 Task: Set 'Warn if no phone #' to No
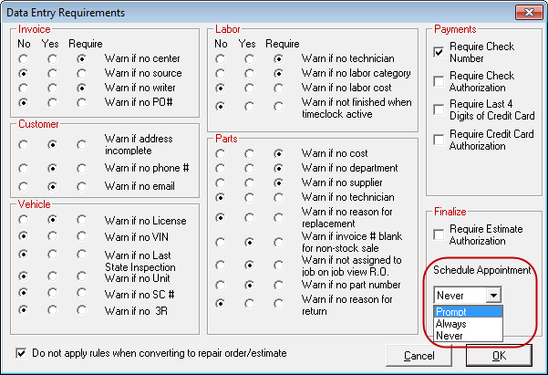pyautogui.click(x=23, y=168)
